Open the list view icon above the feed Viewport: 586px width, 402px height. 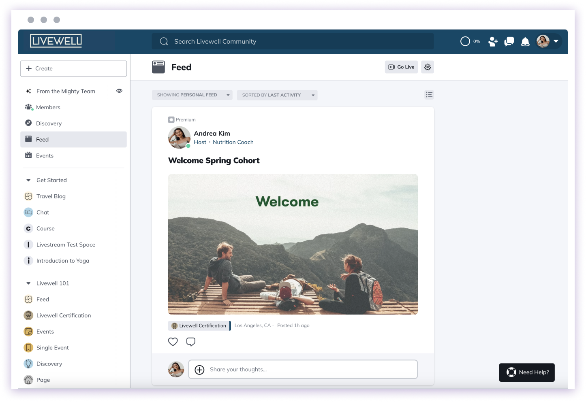pos(429,94)
